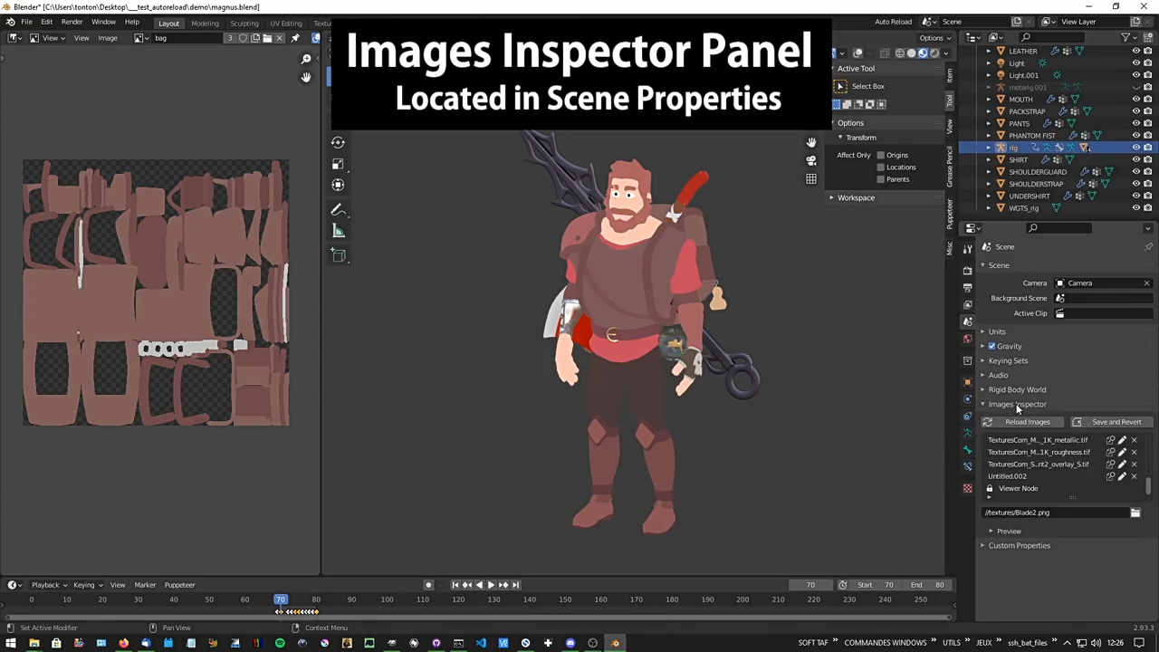The width and height of the screenshot is (1159, 652).
Task: Hide the SHIRT object via eye icon
Action: [x=1136, y=159]
